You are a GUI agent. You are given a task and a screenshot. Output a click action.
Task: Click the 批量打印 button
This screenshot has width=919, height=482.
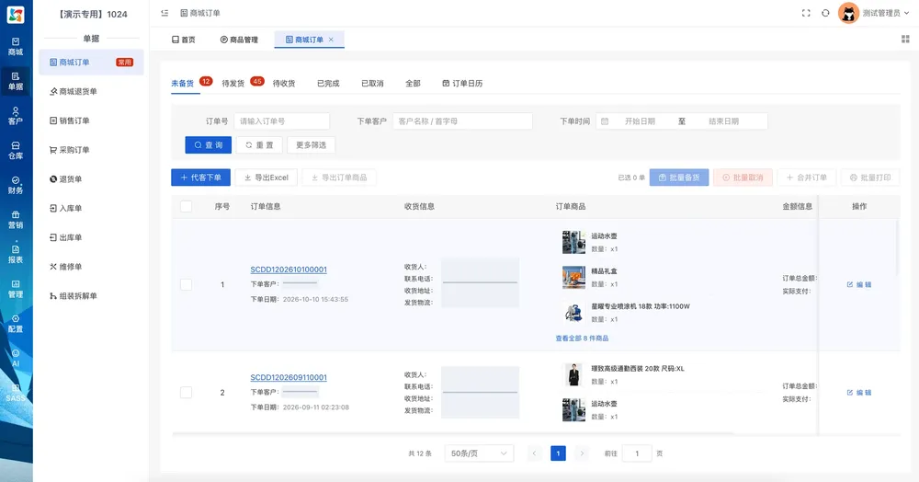pyautogui.click(x=870, y=178)
